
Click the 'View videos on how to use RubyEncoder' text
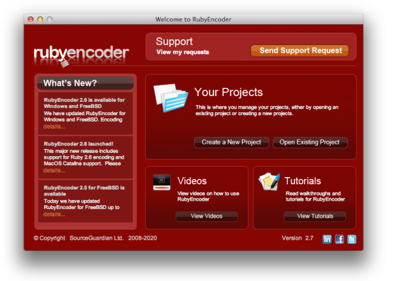click(x=209, y=196)
